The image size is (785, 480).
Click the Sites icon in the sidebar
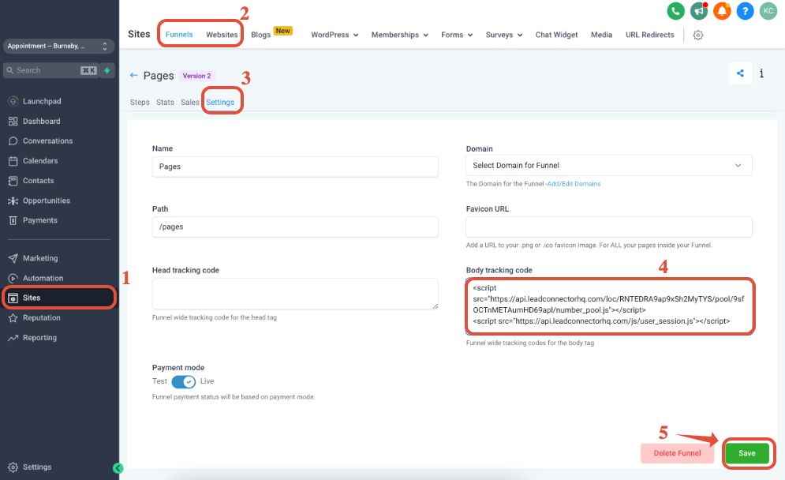coord(13,298)
